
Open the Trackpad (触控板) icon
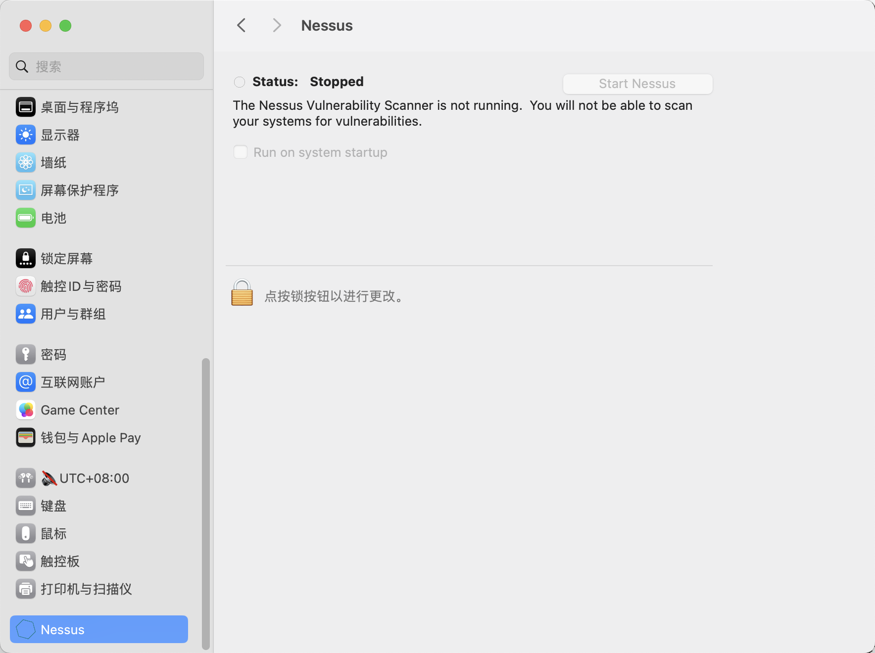(26, 561)
